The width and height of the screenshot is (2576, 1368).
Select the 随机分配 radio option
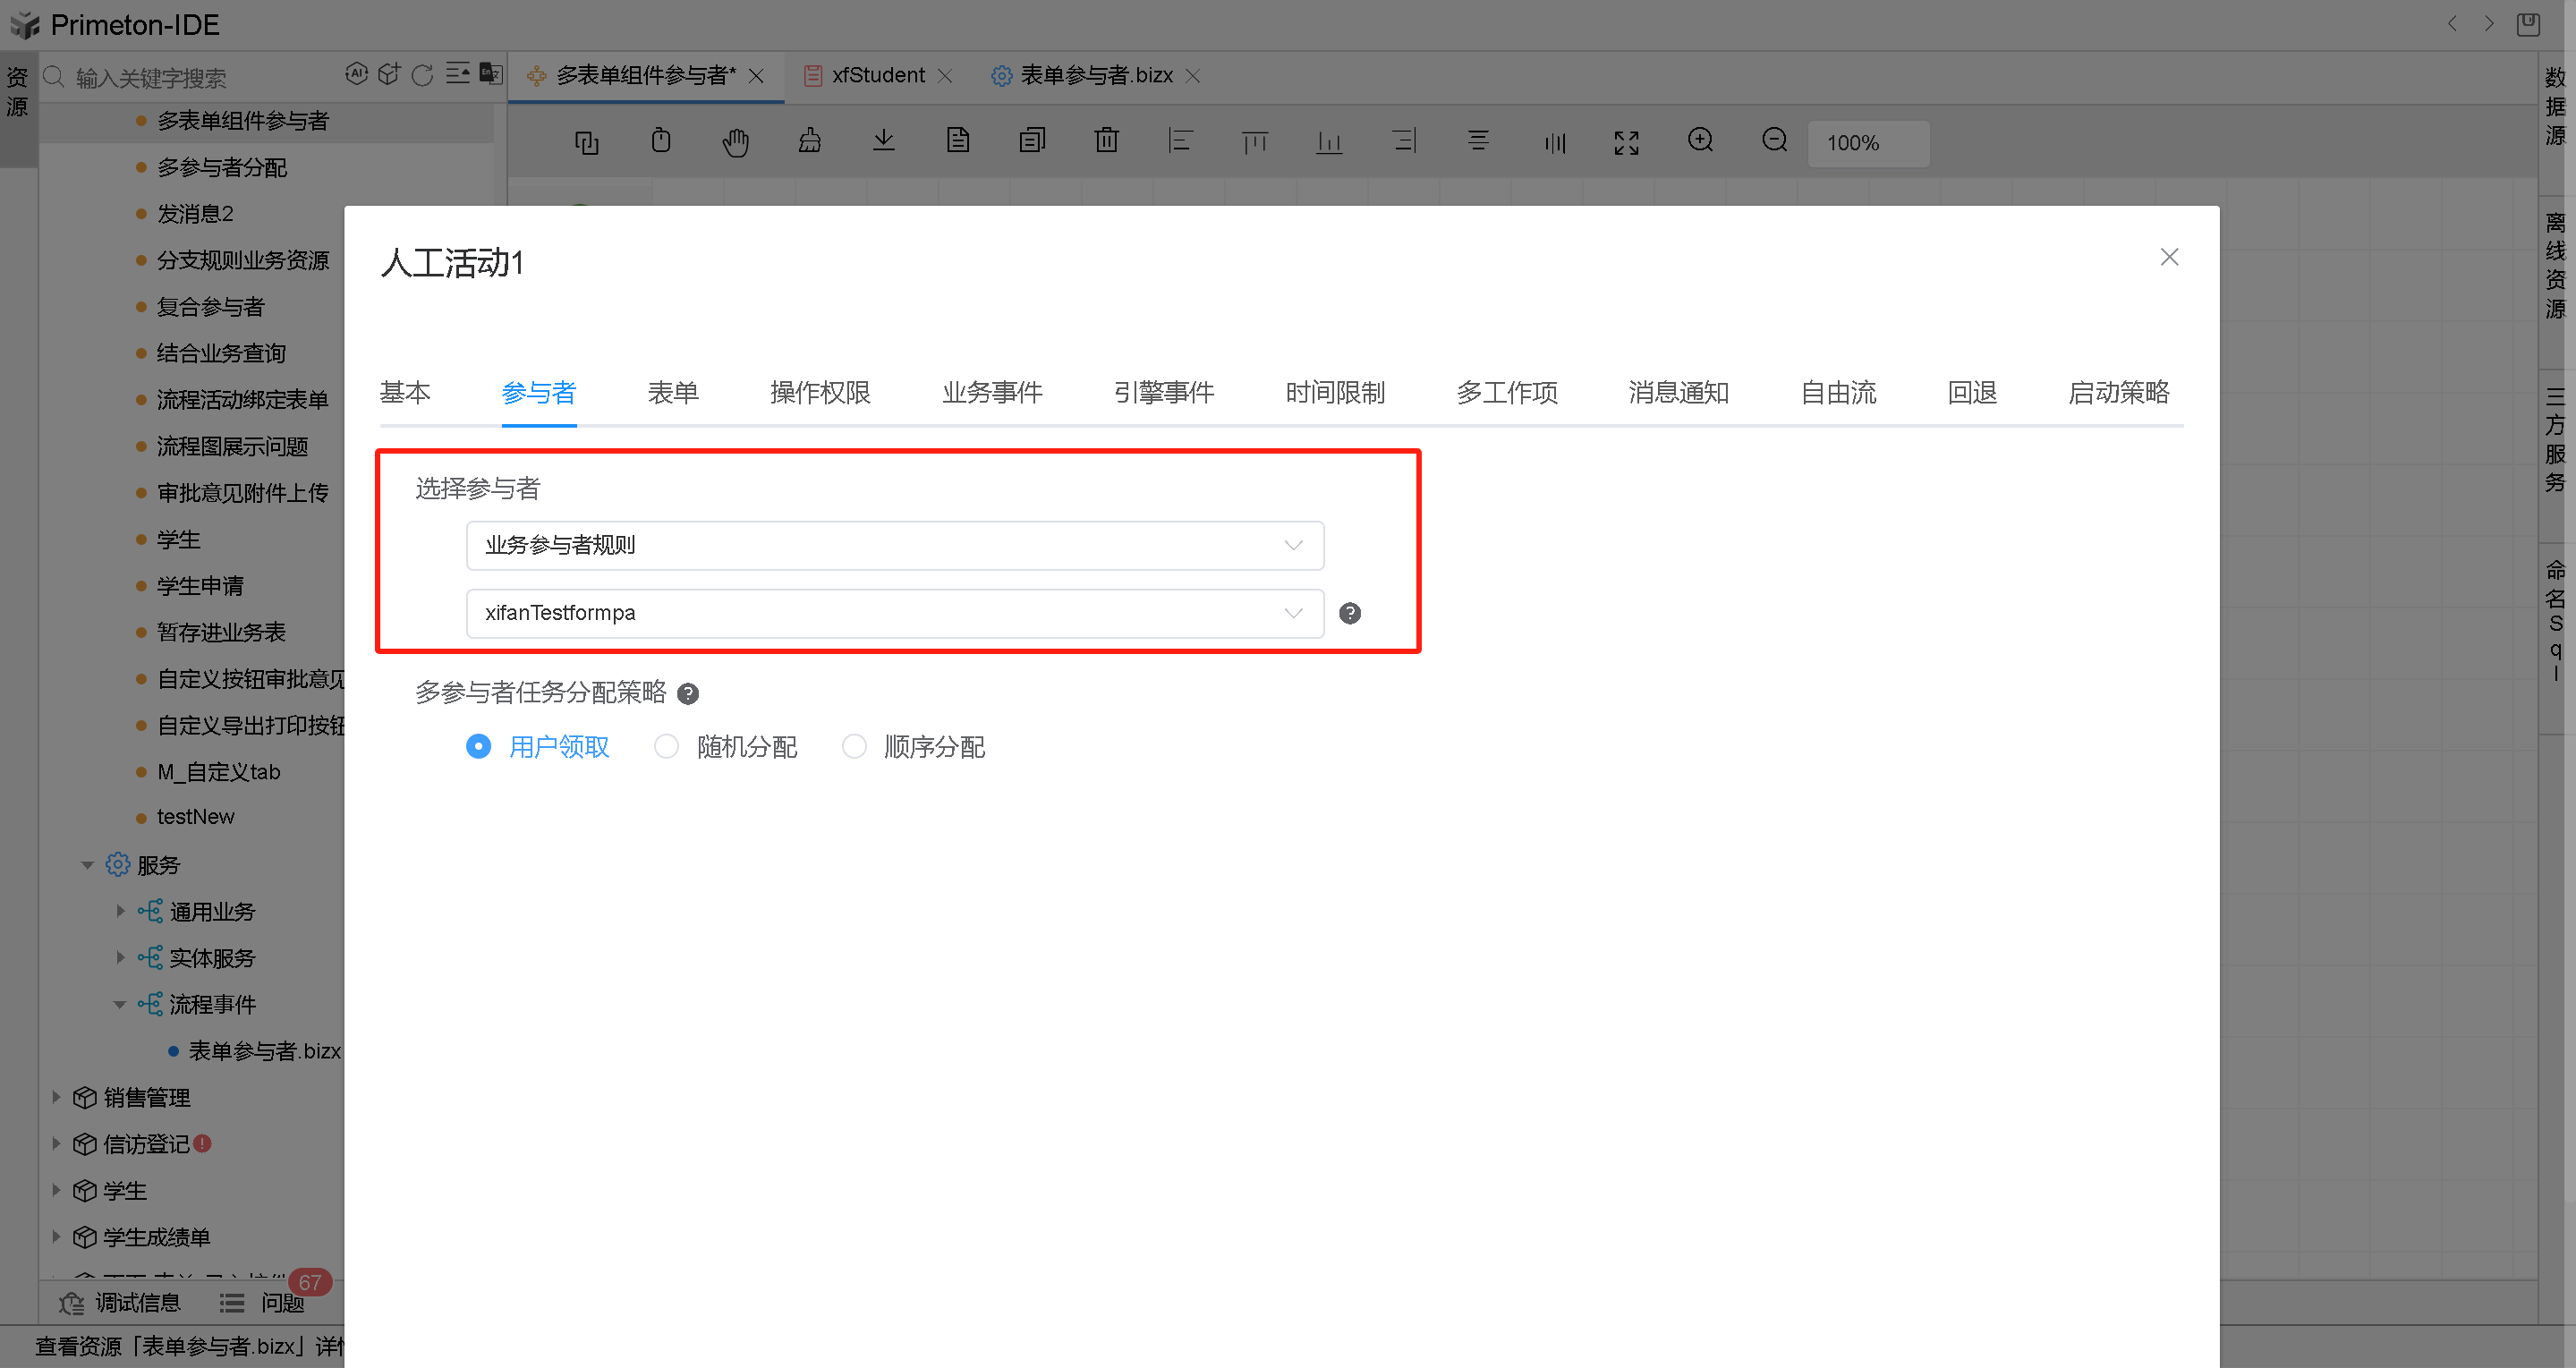click(x=667, y=746)
